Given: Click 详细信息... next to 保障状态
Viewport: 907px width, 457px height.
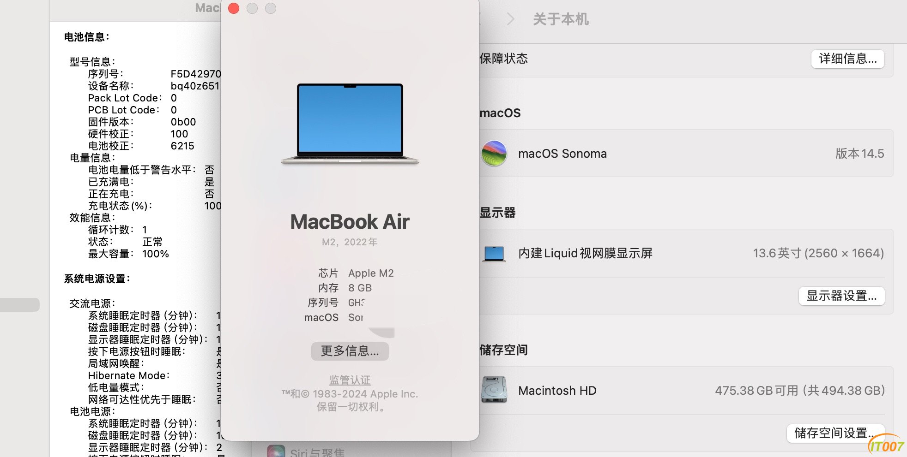Looking at the screenshot, I should (x=848, y=59).
